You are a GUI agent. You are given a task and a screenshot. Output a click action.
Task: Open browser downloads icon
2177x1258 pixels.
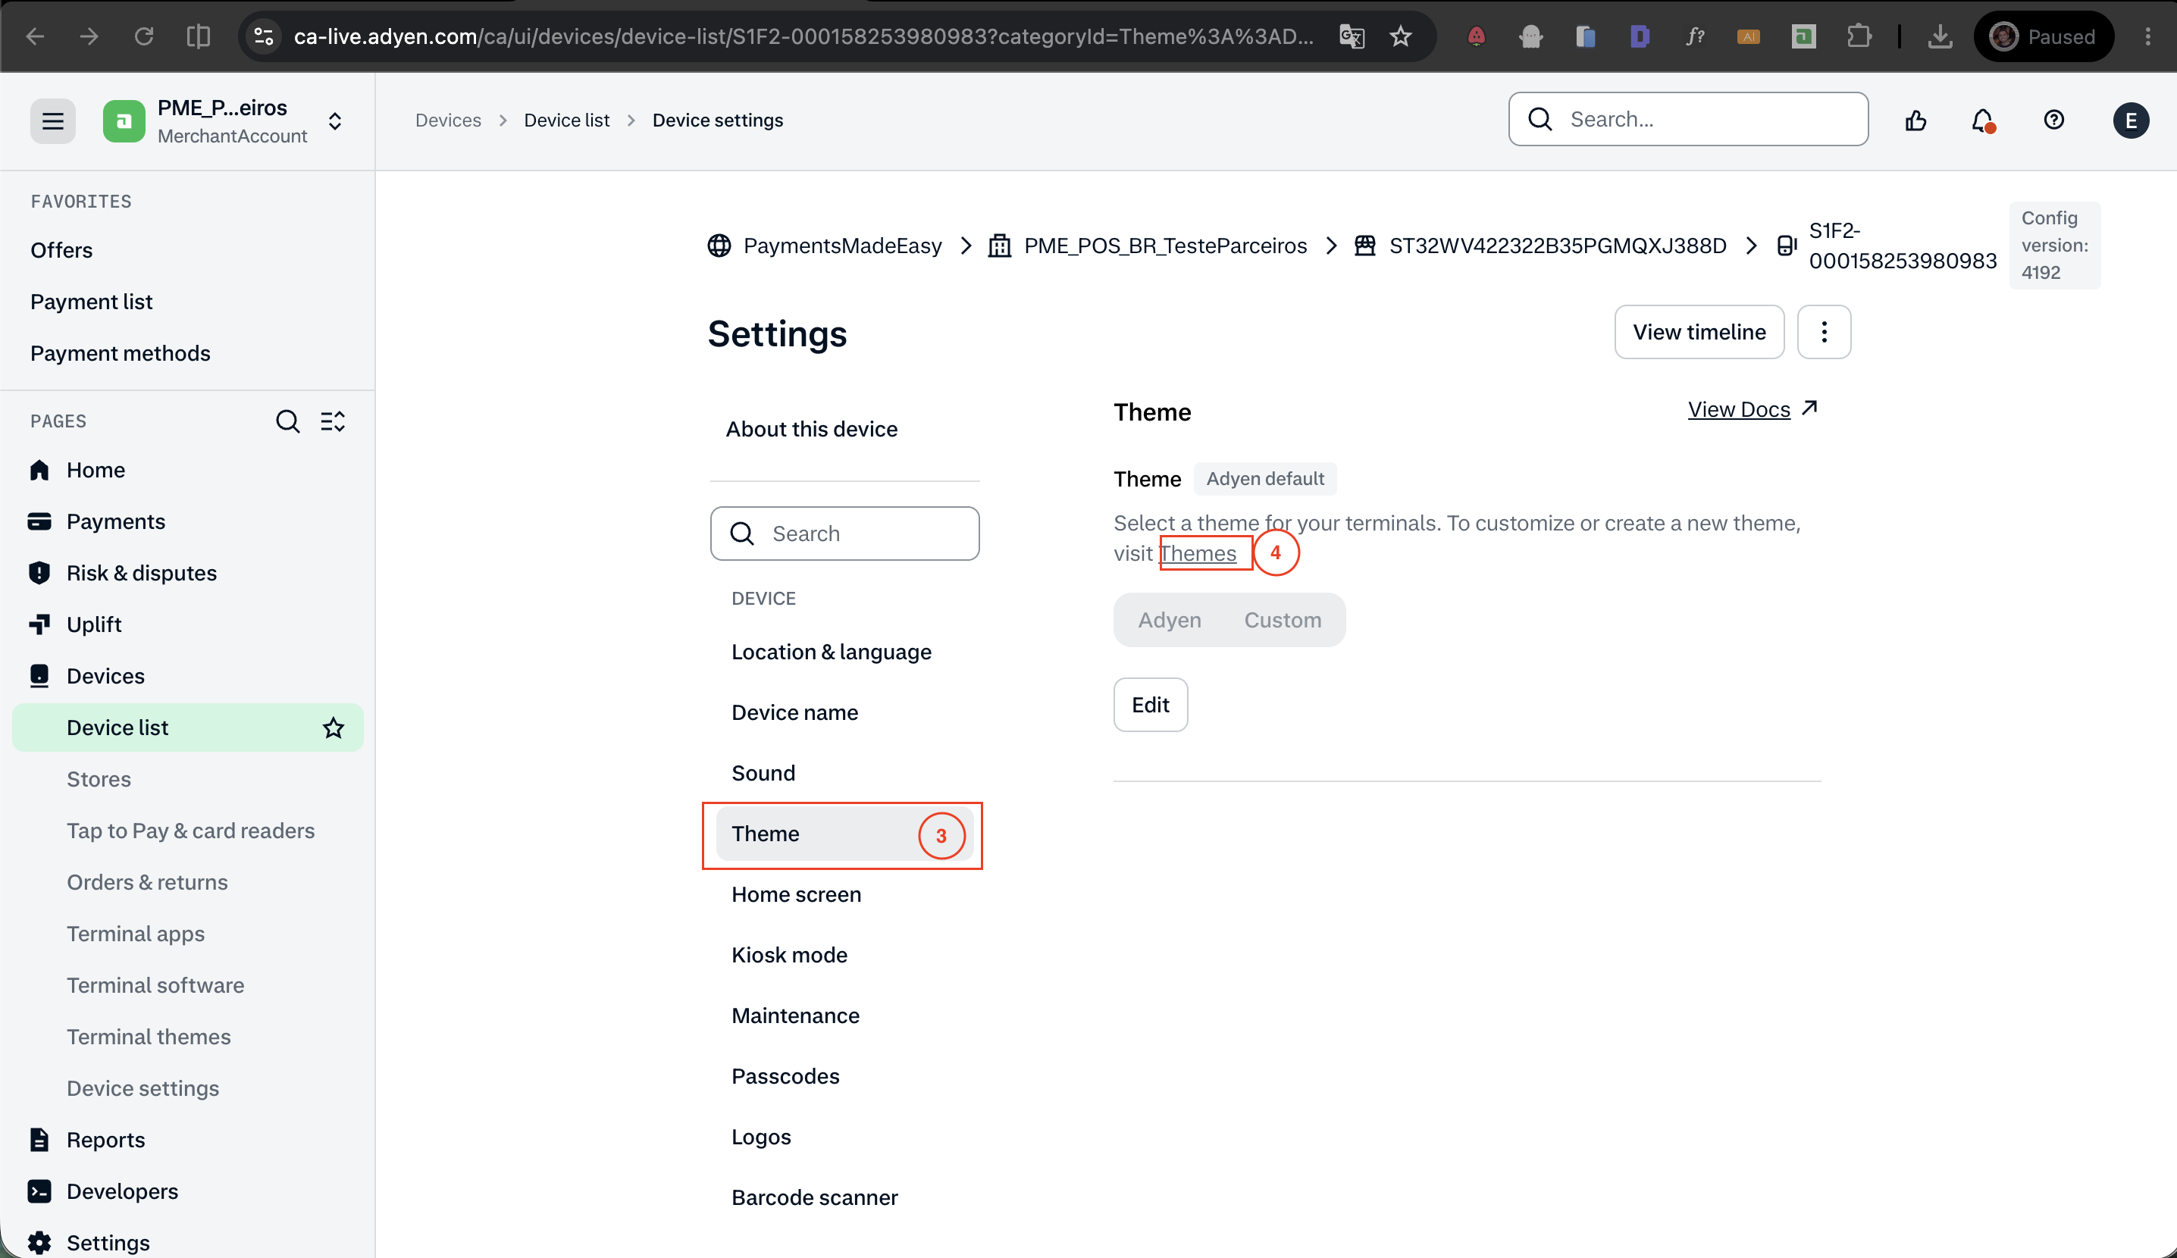(1941, 36)
